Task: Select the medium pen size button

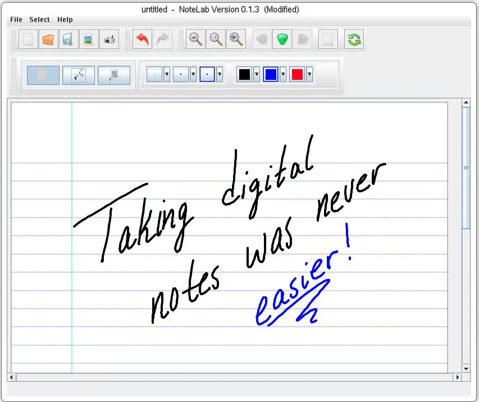Action: click(x=181, y=74)
